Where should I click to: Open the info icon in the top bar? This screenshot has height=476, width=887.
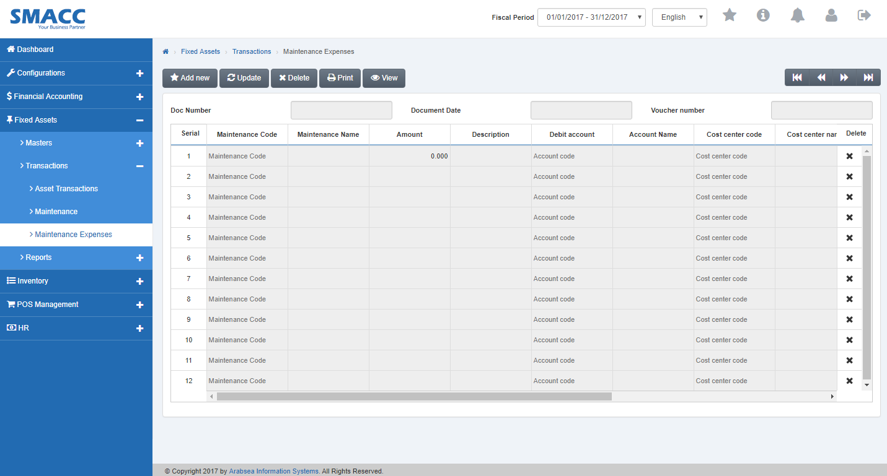tap(763, 15)
